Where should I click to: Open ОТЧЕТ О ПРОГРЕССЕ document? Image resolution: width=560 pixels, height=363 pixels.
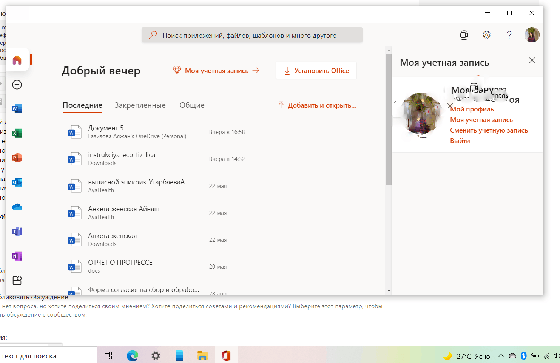[209, 266]
